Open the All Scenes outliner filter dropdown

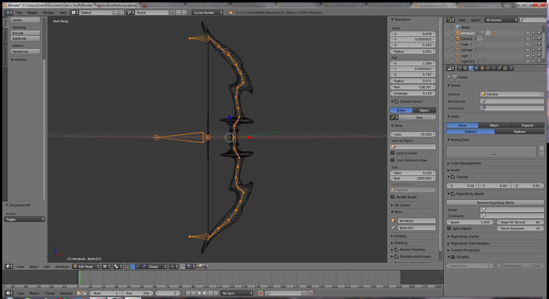tap(501, 20)
